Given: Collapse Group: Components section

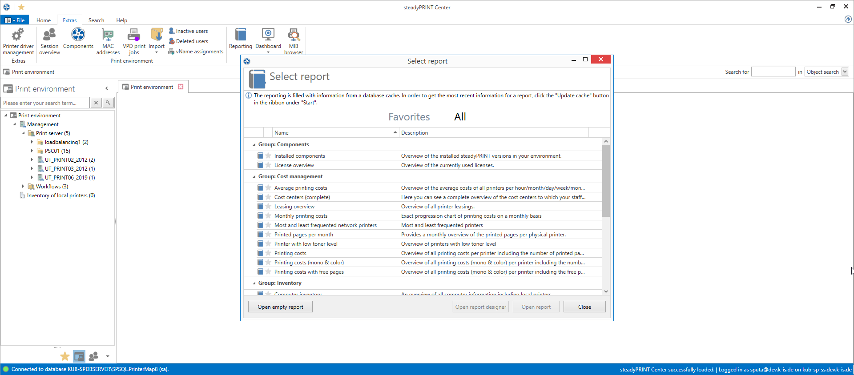Looking at the screenshot, I should (x=254, y=144).
